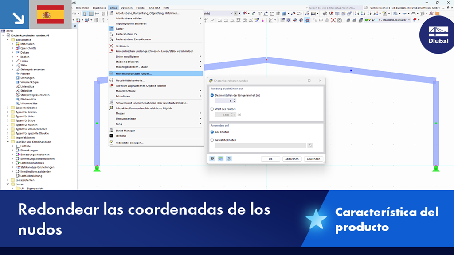Image resolution: width=454 pixels, height=255 pixels.
Task: Click the Dlubal logo badge
Action: pyautogui.click(x=437, y=35)
